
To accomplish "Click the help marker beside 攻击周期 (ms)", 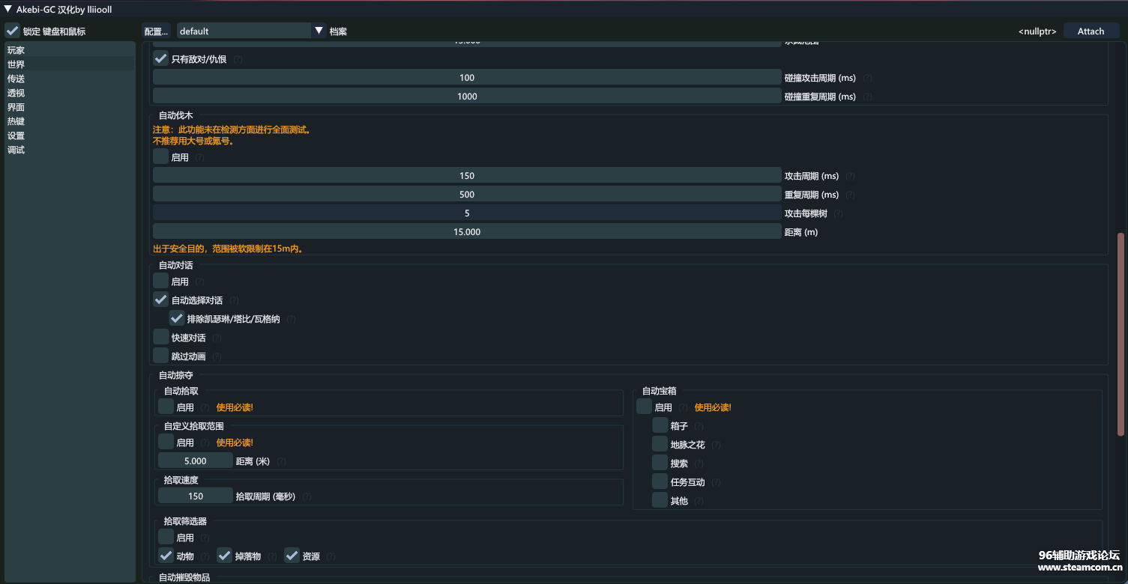I will 850,177.
